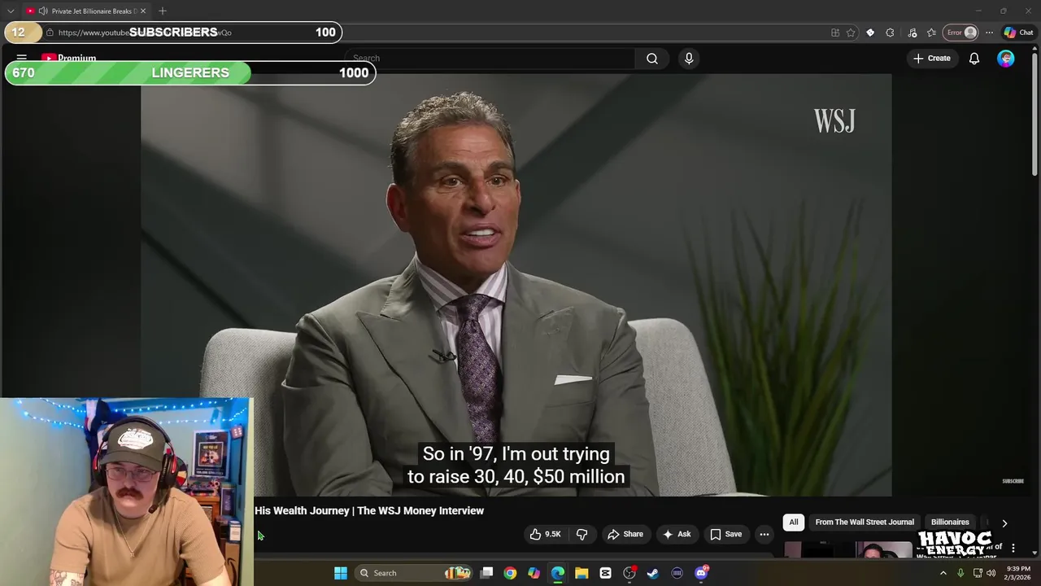Screen dimensions: 1041x586
Task: Select the Billionaires filter chip
Action: pyautogui.click(x=950, y=522)
